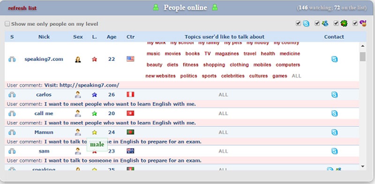Click the politics topic tag
The width and height of the screenshot is (375, 184).
[x=189, y=76]
